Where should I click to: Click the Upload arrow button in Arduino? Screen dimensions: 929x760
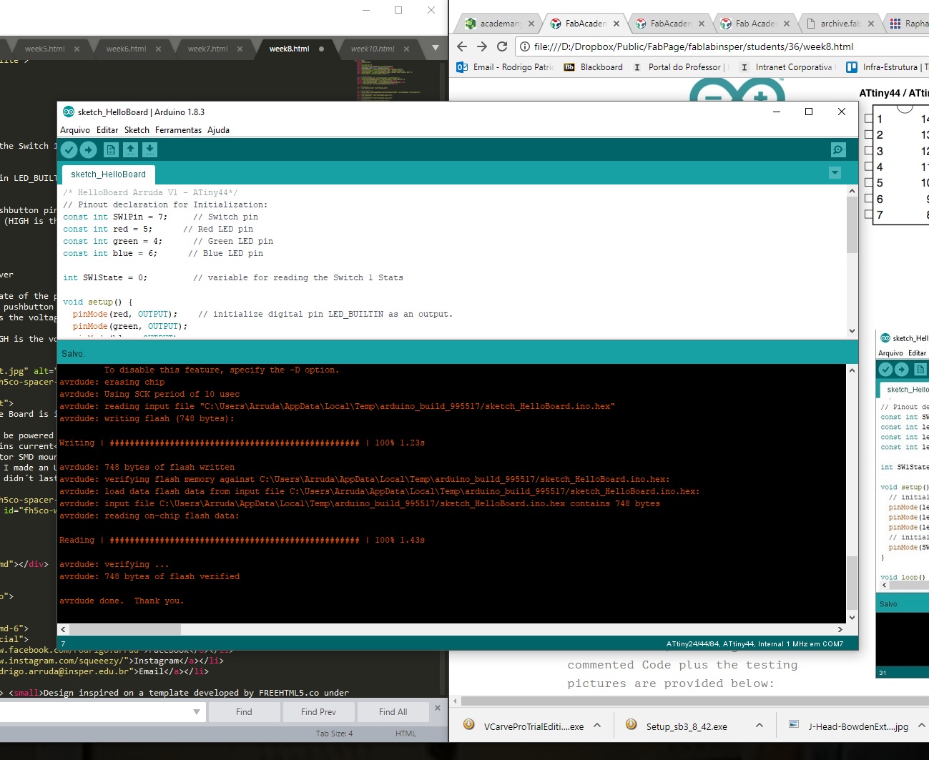point(88,149)
